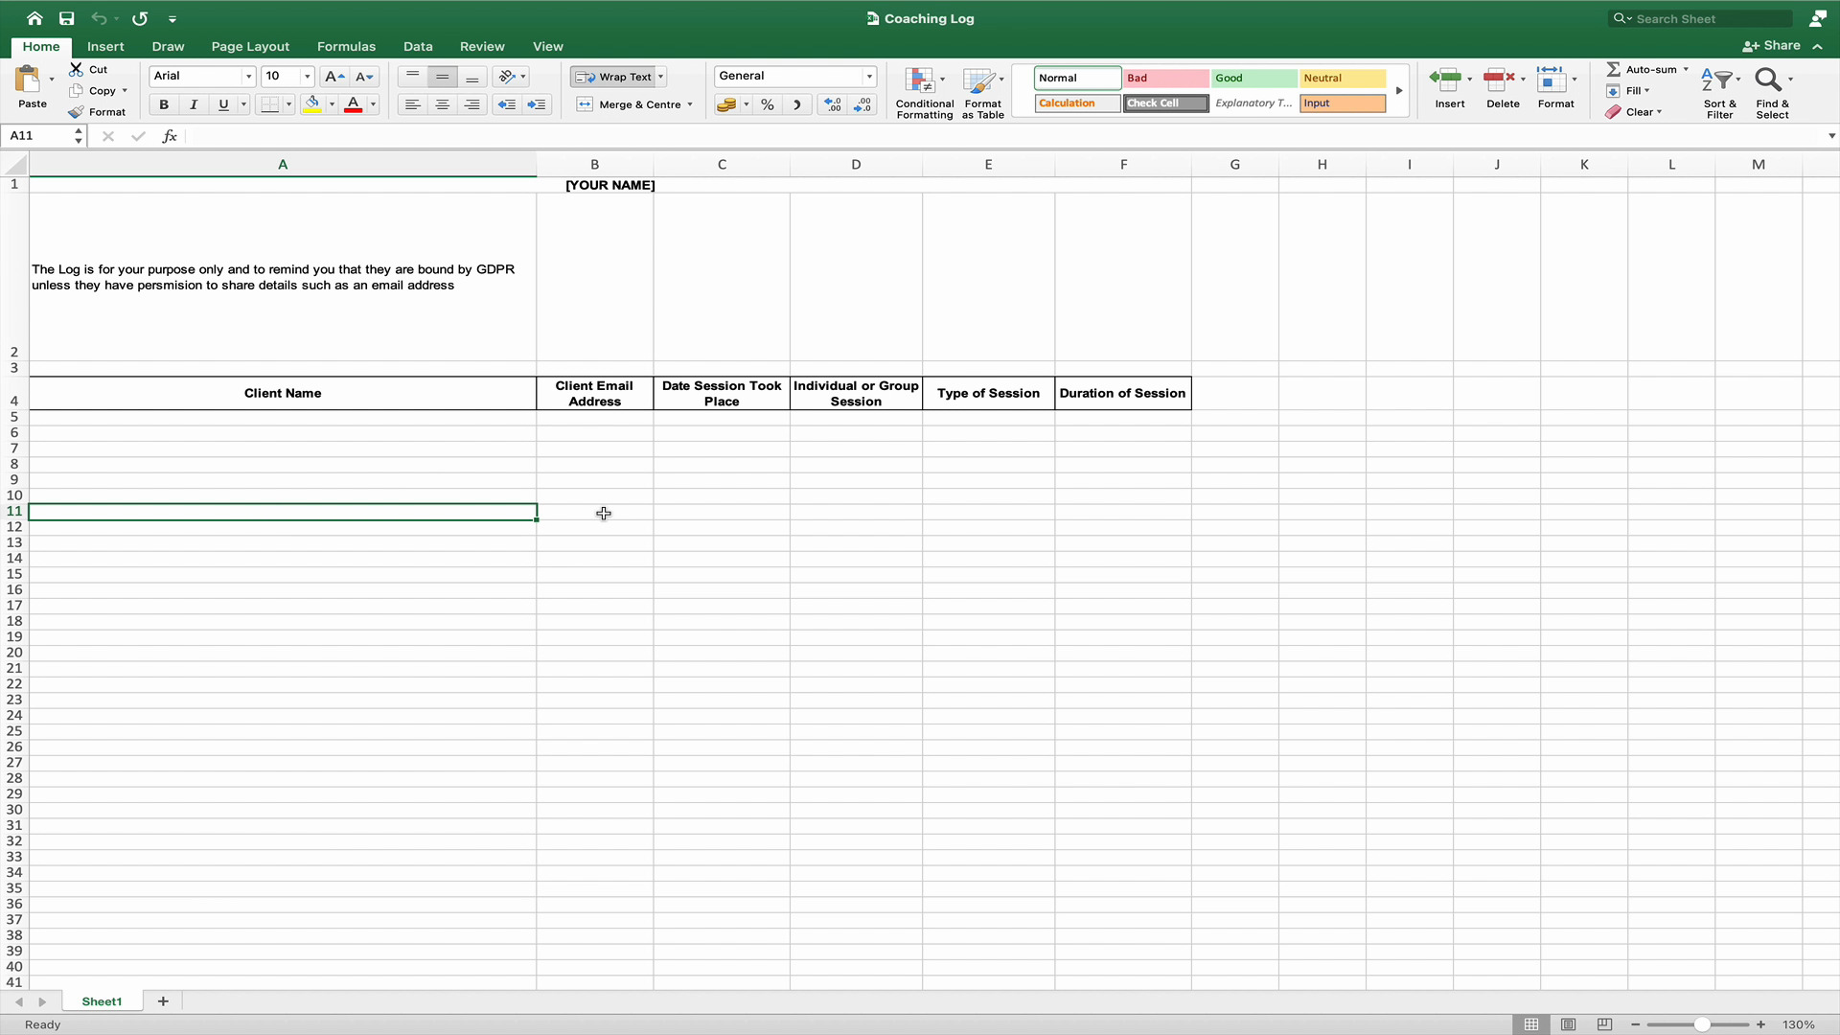Open Find & Select
Viewport: 1840px width, 1035px height.
pos(1772,93)
